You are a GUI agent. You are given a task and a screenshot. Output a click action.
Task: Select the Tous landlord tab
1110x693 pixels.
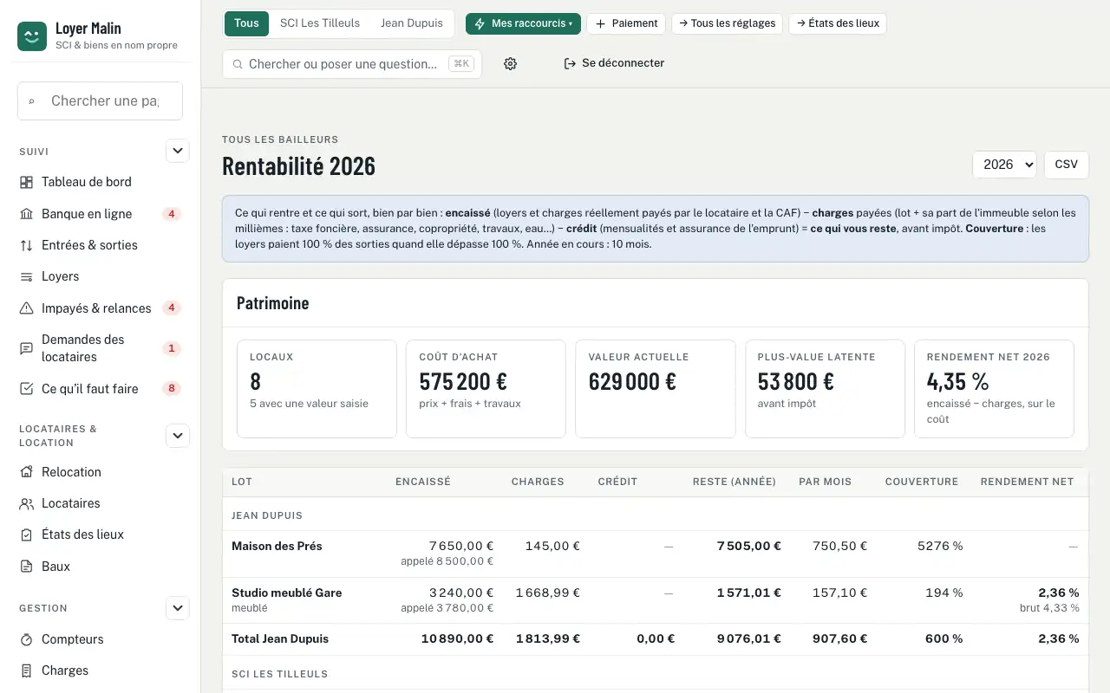(246, 23)
